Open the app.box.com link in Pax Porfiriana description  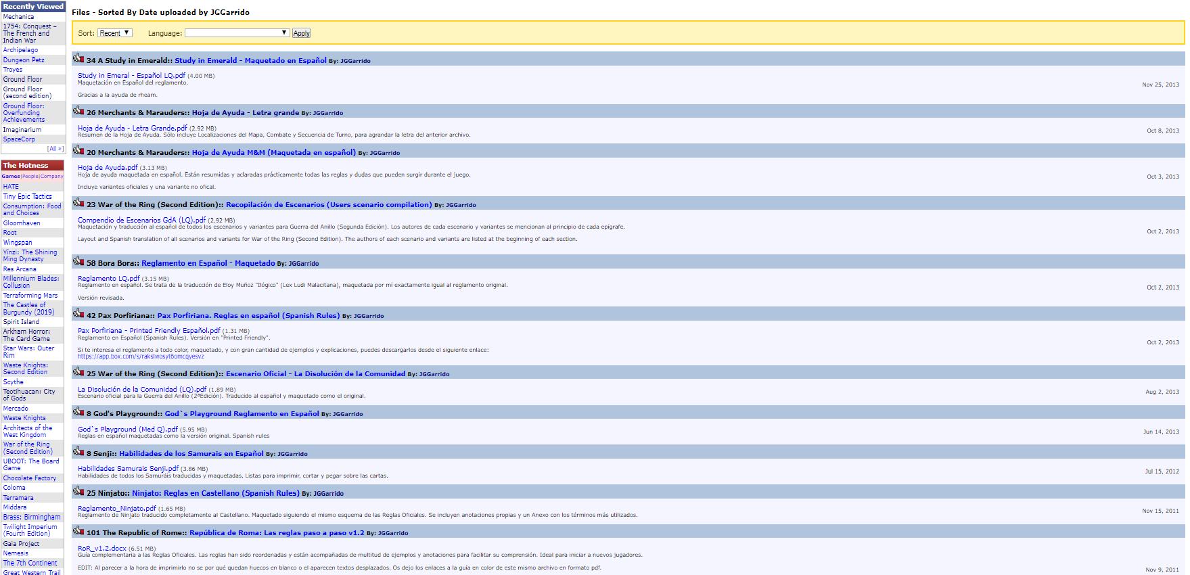(140, 356)
